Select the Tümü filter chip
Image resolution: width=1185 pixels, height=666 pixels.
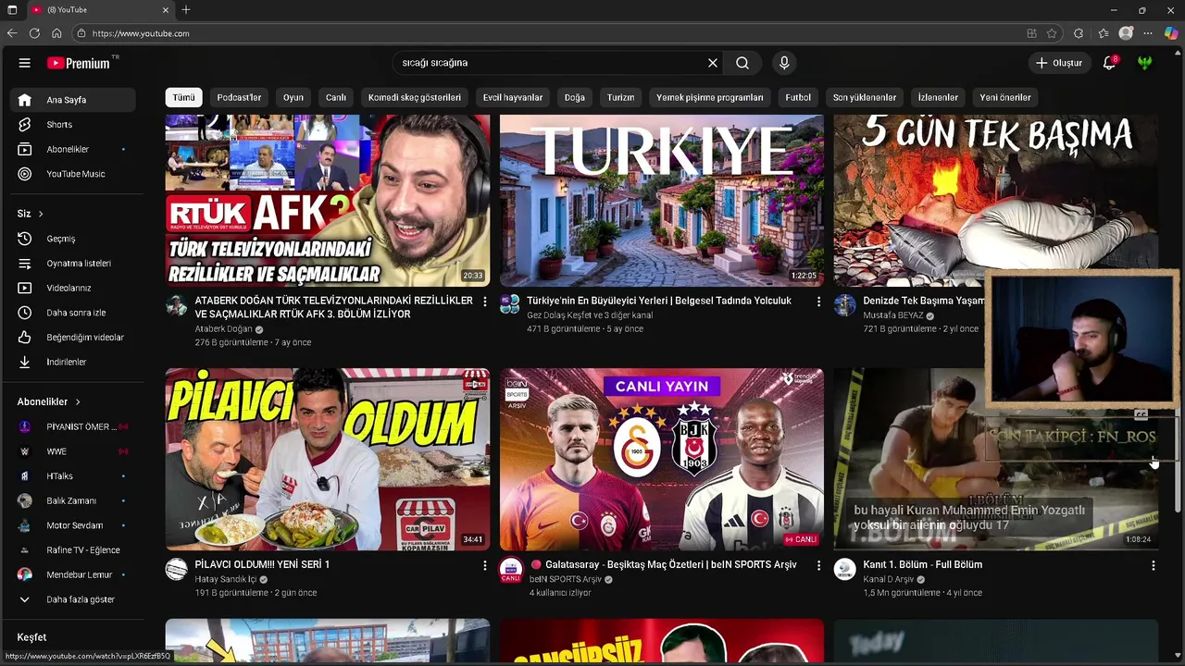pyautogui.click(x=184, y=97)
